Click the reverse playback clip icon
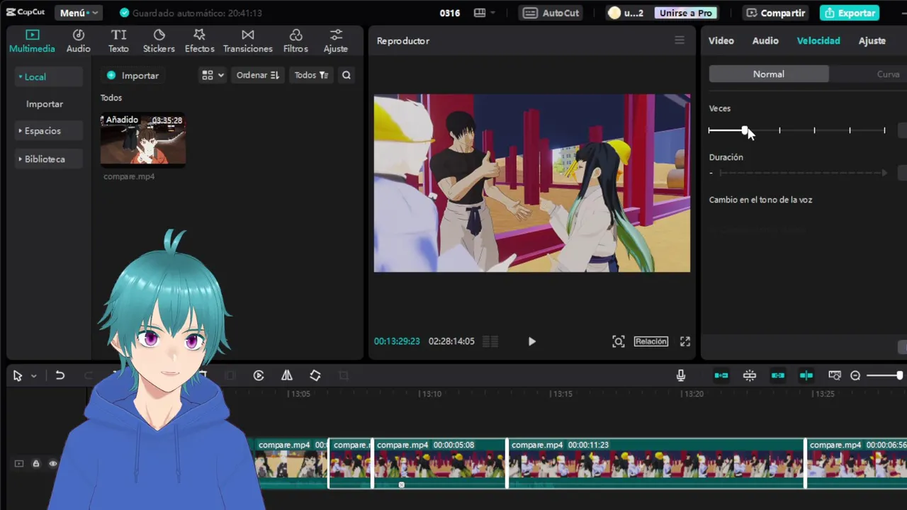Image resolution: width=907 pixels, height=510 pixels. coord(259,375)
